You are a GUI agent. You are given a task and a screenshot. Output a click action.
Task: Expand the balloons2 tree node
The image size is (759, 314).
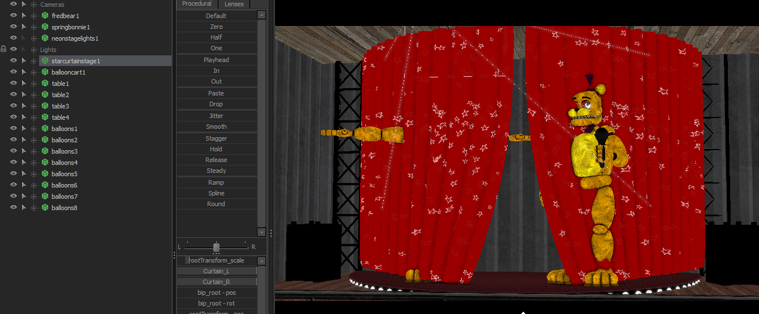(34, 140)
